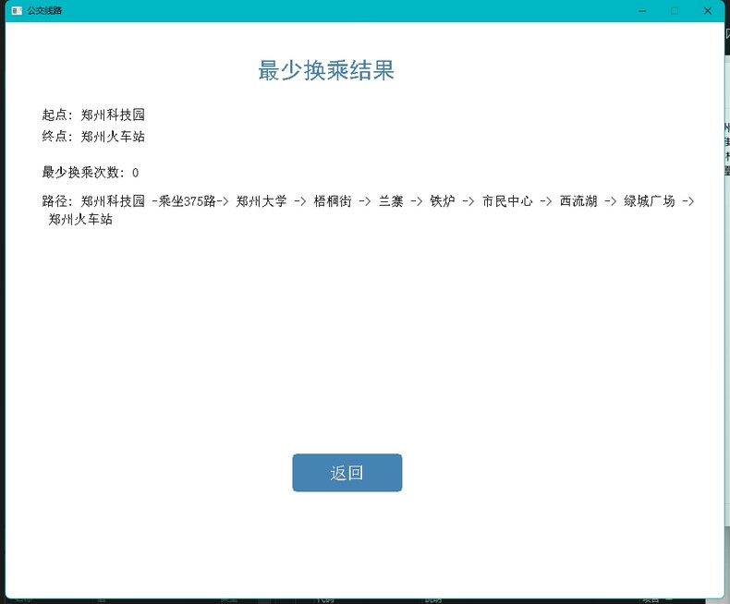Click 郑州火车站 at the path's end
The height and width of the screenshot is (604, 730).
click(80, 219)
